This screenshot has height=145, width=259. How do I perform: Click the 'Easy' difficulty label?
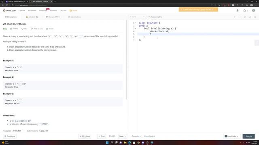point(5,29)
